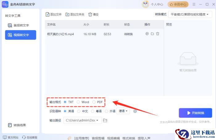Minimize the application window

[201, 4]
